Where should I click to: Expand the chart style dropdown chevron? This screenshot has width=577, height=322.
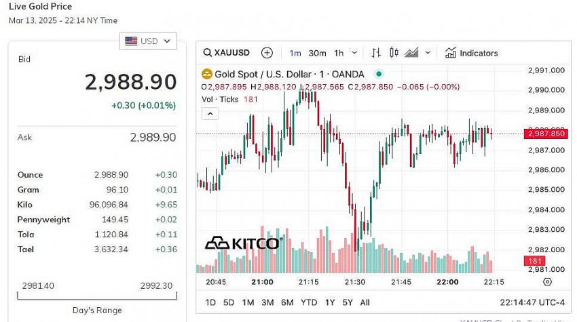428,53
